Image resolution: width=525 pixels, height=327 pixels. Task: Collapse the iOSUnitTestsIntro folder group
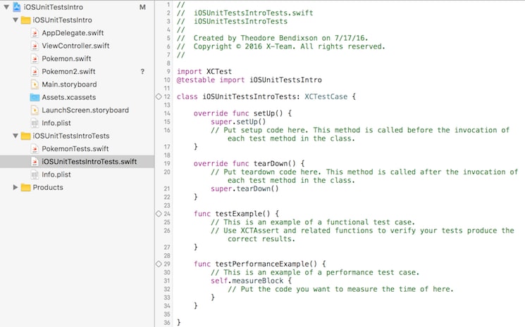coord(16,20)
